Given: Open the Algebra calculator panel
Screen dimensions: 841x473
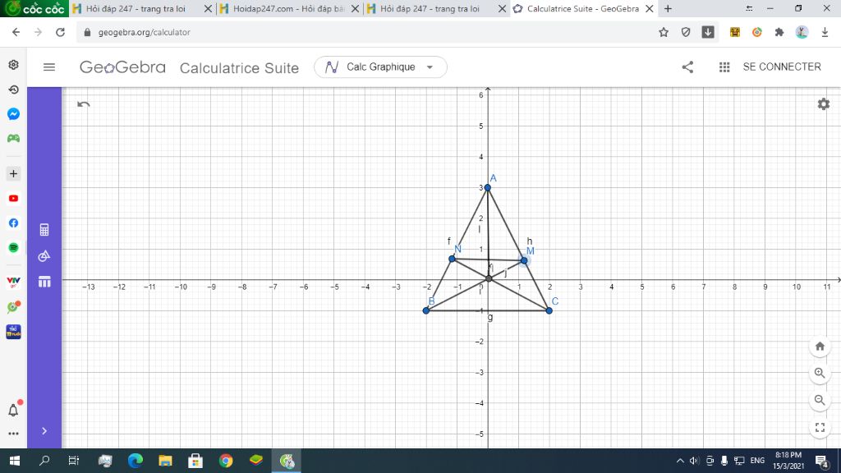Looking at the screenshot, I should (x=44, y=230).
